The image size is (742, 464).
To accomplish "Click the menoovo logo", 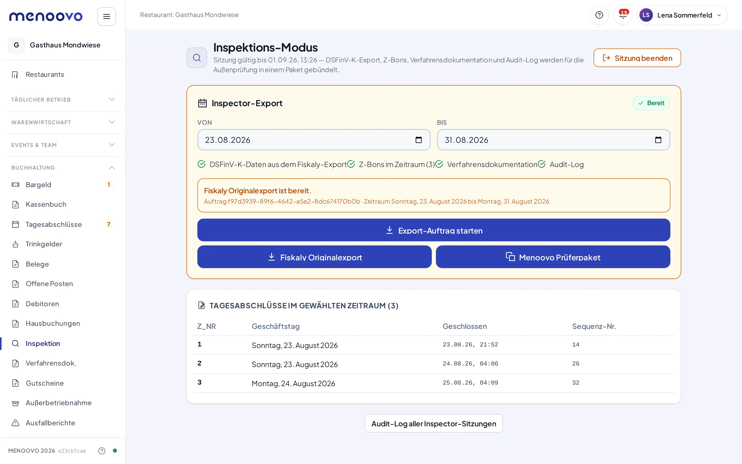I will click(46, 16).
